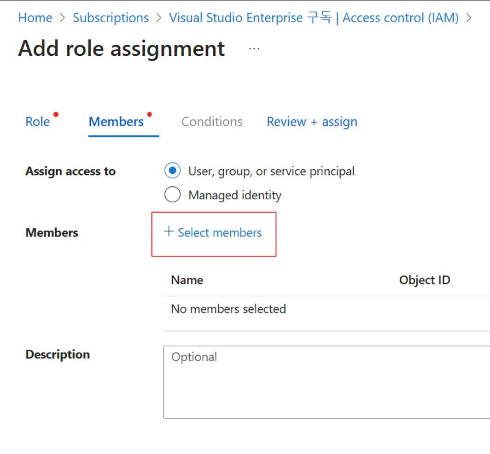The width and height of the screenshot is (490, 454).
Task: Navigate to Home in the breadcrumb
Action: tap(35, 18)
